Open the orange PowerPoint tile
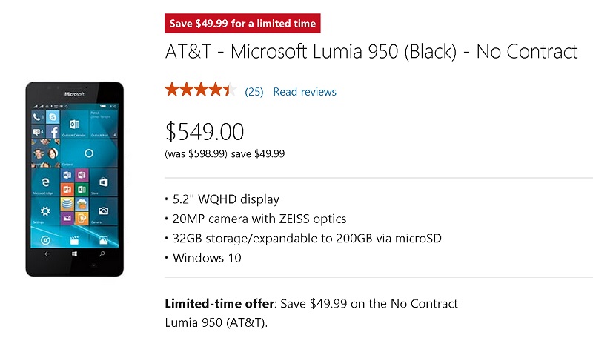This screenshot has height=341, width=593. (x=67, y=189)
